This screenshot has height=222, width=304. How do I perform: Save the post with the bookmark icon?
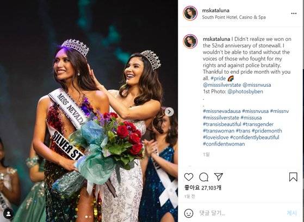tap(293, 177)
